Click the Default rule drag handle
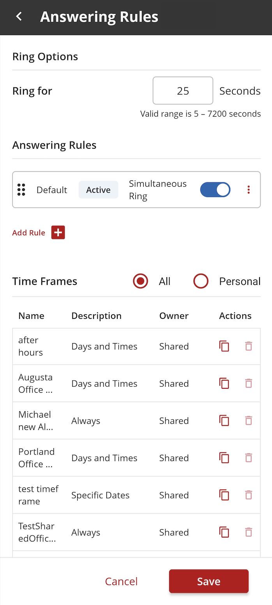Image resolution: width=272 pixels, height=605 pixels. (x=21, y=190)
